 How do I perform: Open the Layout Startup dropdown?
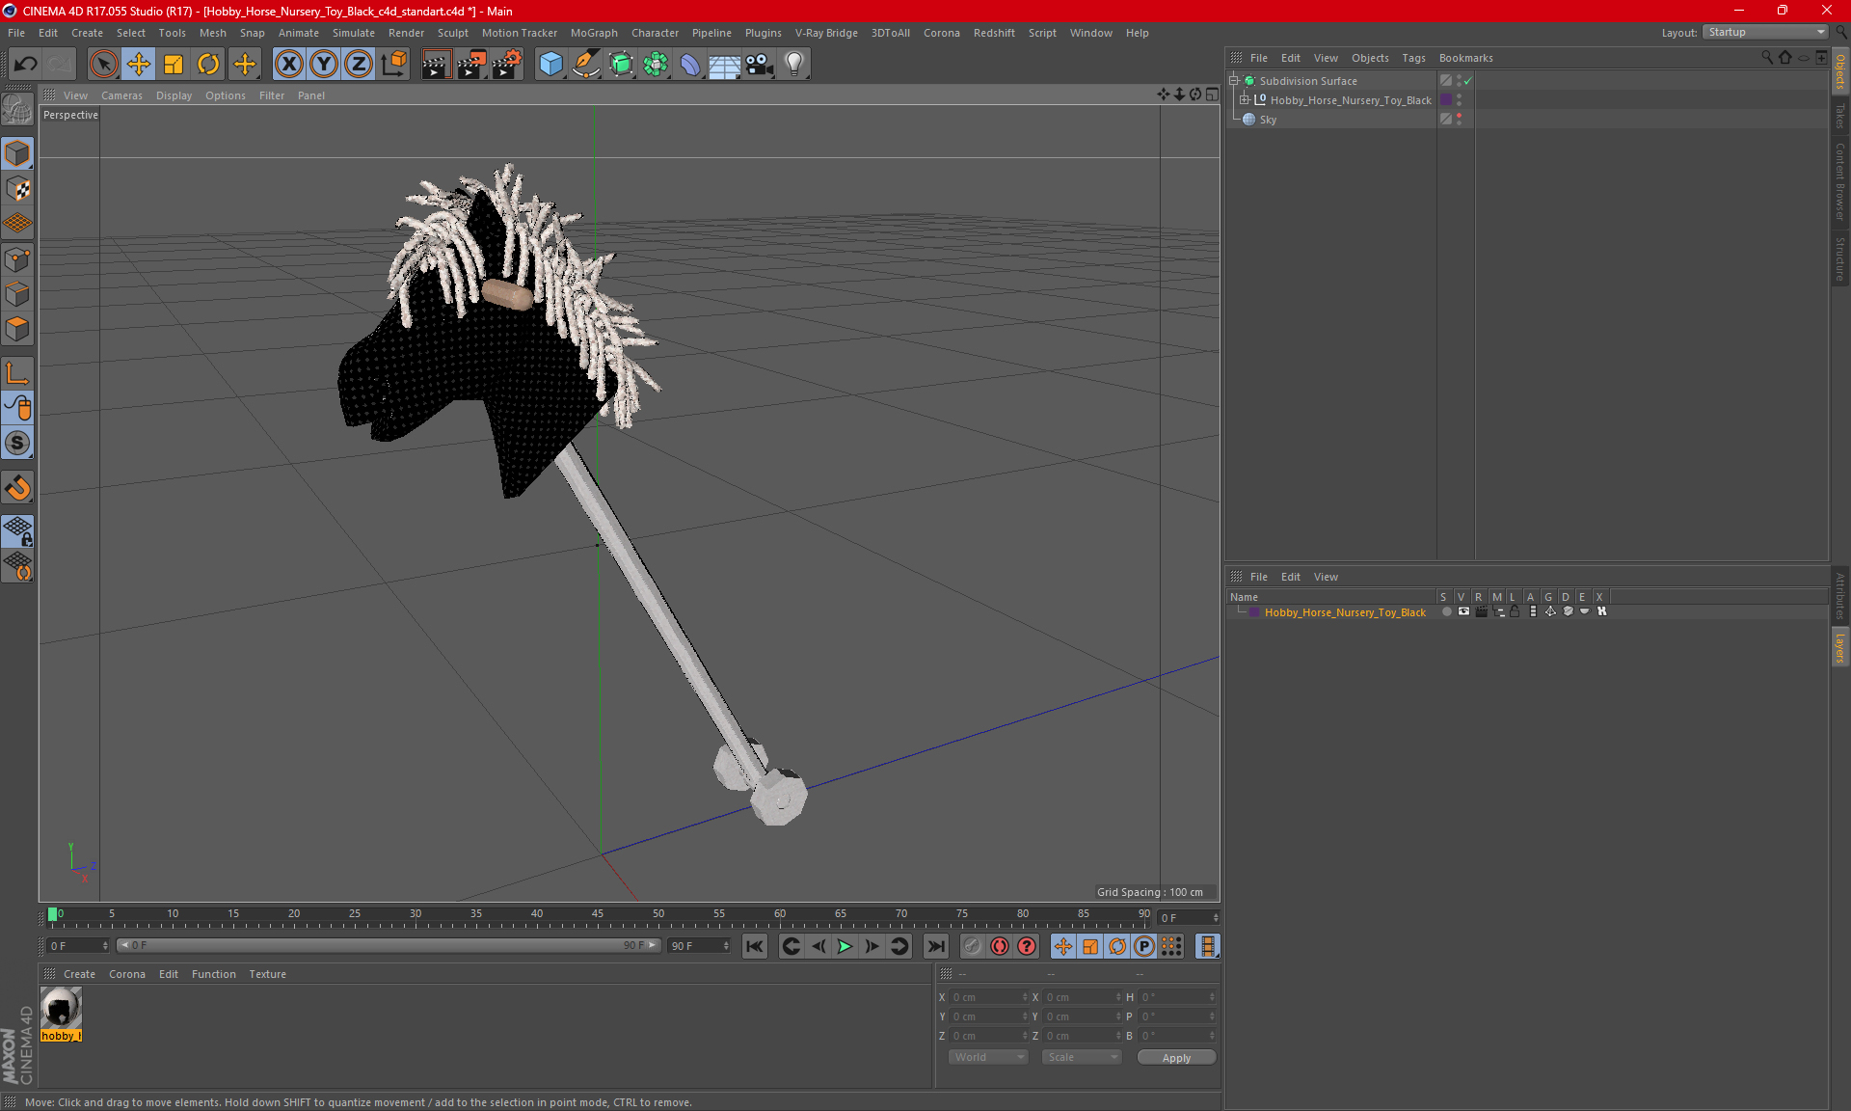pyautogui.click(x=1766, y=32)
